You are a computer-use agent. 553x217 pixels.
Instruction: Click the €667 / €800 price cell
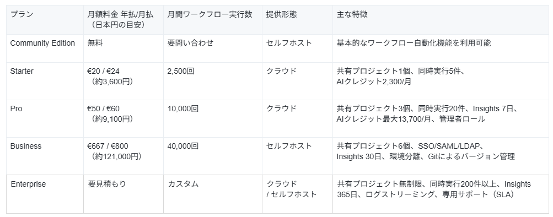pos(124,156)
